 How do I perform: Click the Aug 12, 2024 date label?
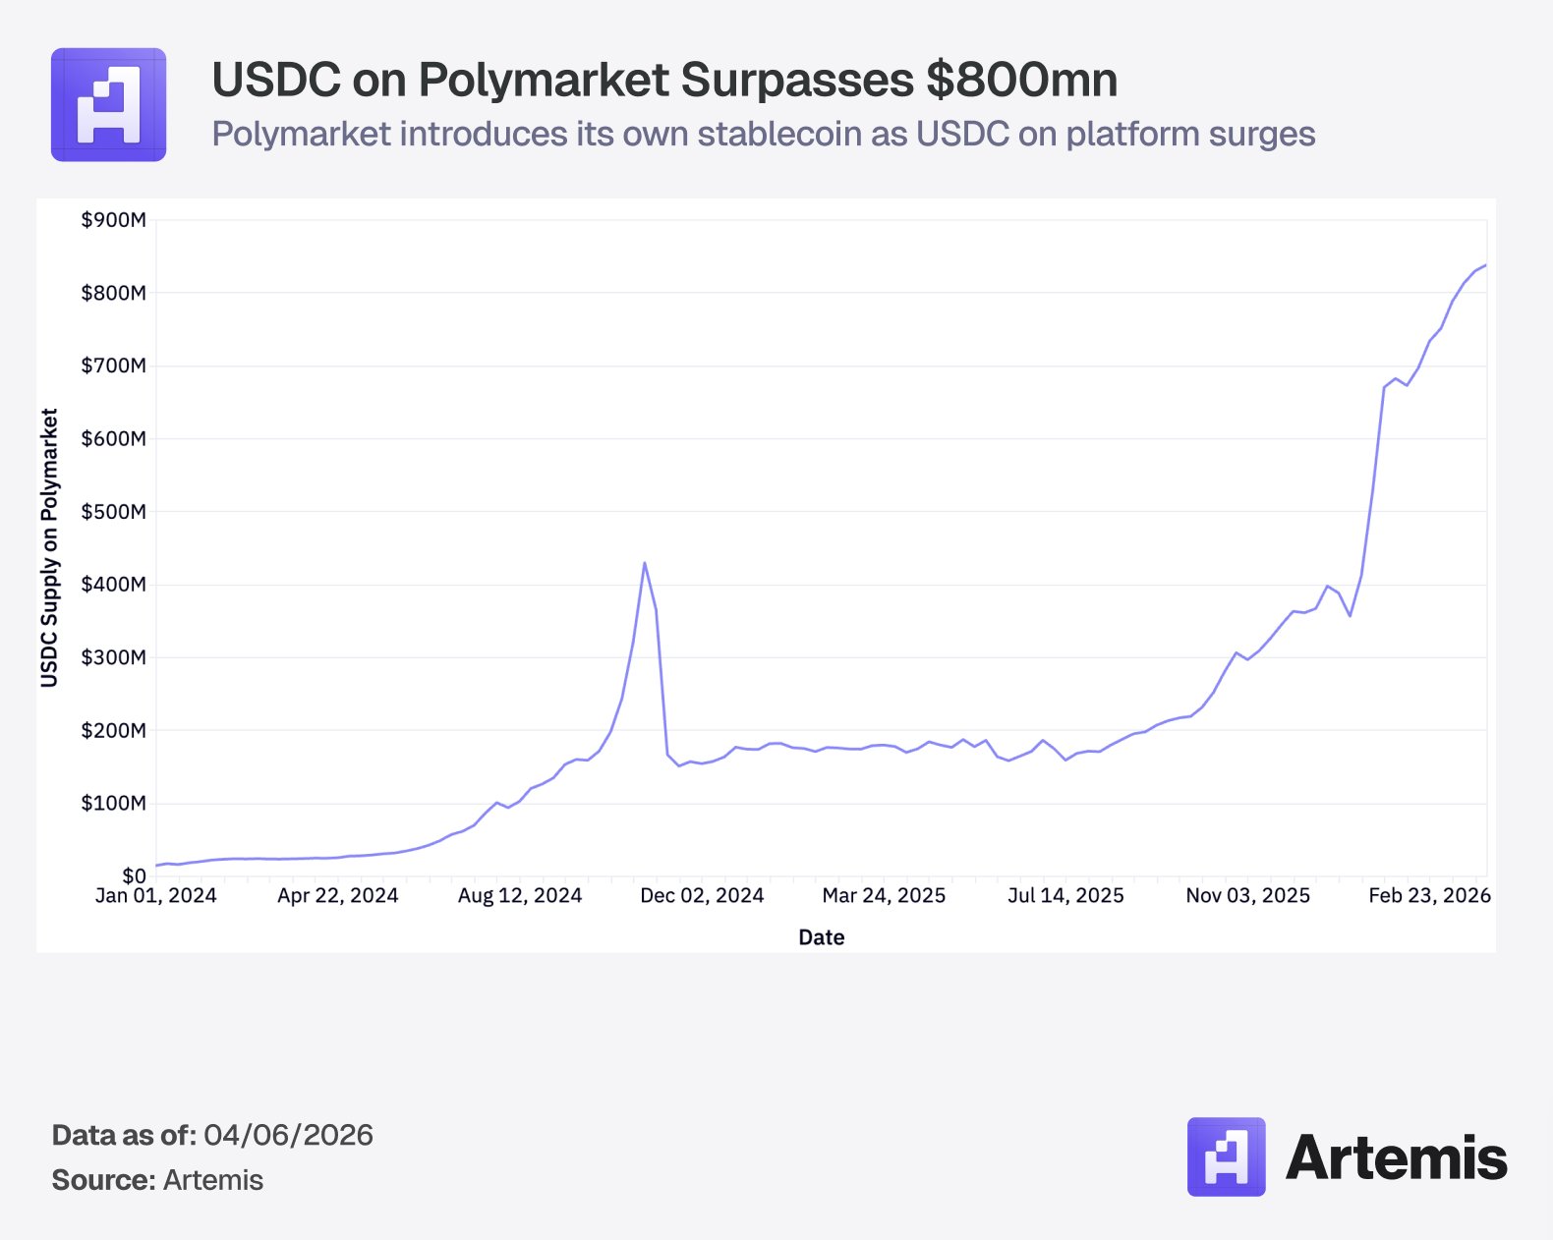[520, 896]
